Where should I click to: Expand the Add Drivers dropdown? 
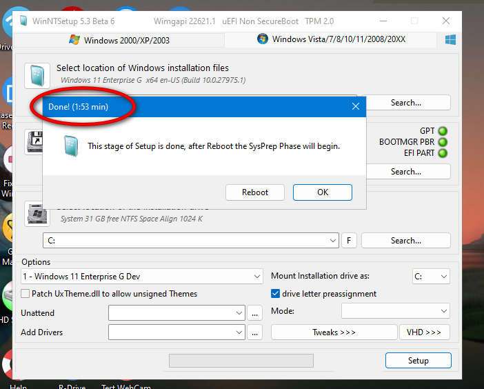pyautogui.click(x=239, y=332)
